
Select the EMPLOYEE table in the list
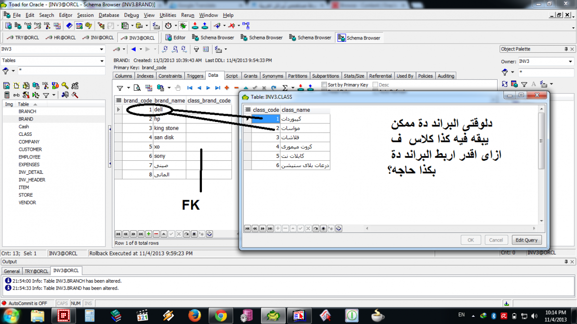pyautogui.click(x=29, y=157)
